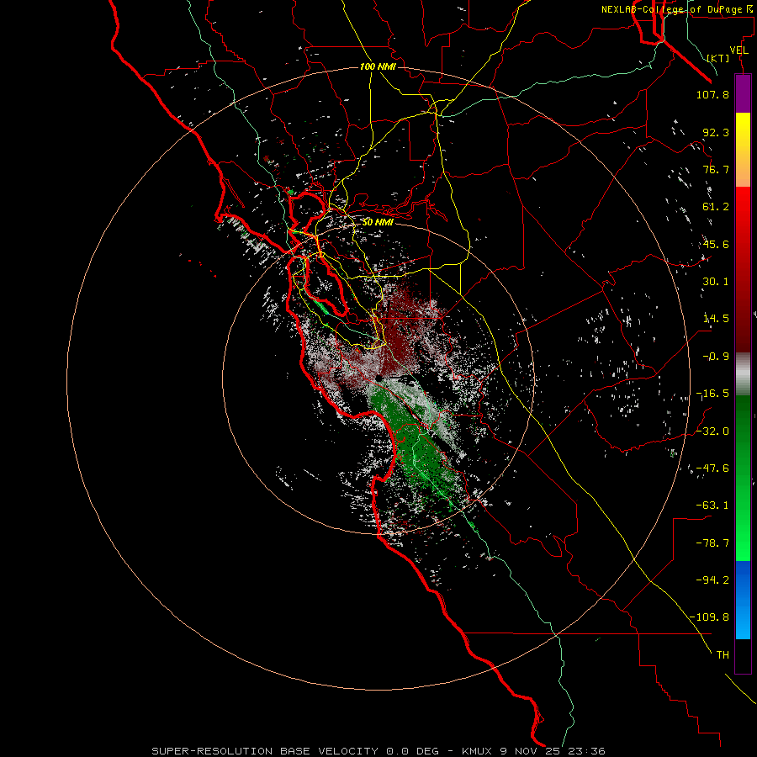This screenshot has width=757, height=757.
Task: Click the KMUX radar site center dot
Action: click(378, 378)
